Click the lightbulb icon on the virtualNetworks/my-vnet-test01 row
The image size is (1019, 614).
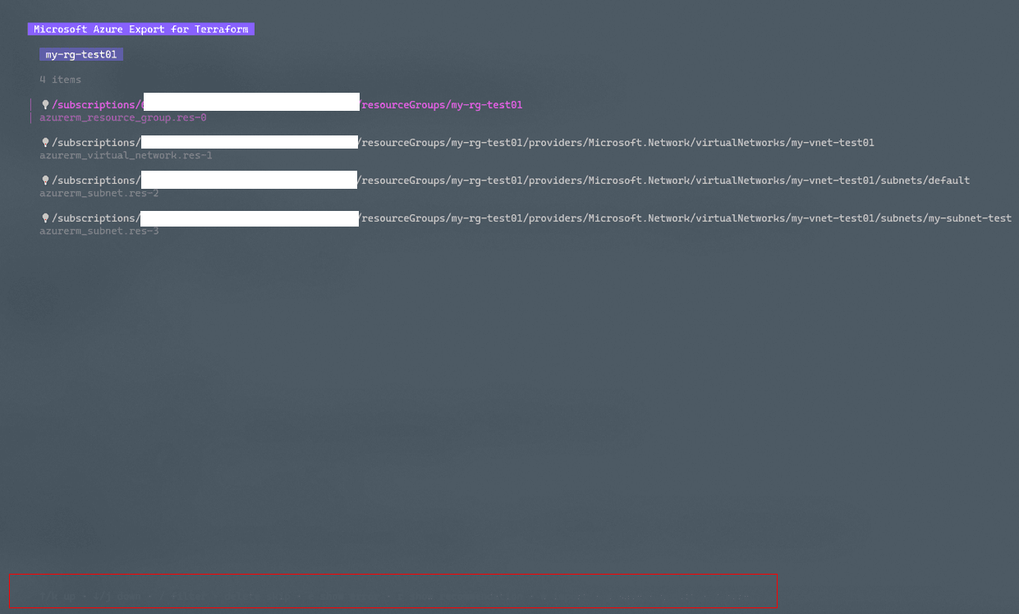click(45, 143)
